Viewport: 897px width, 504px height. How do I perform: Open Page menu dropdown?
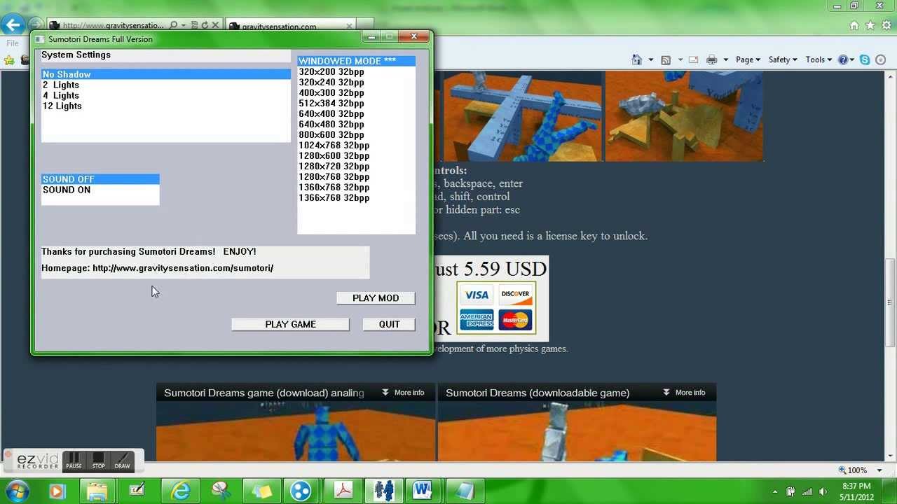pos(748,59)
